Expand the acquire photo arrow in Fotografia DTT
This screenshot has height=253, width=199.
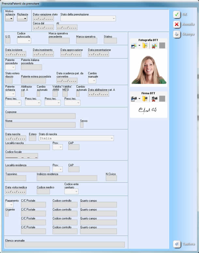click(139, 46)
